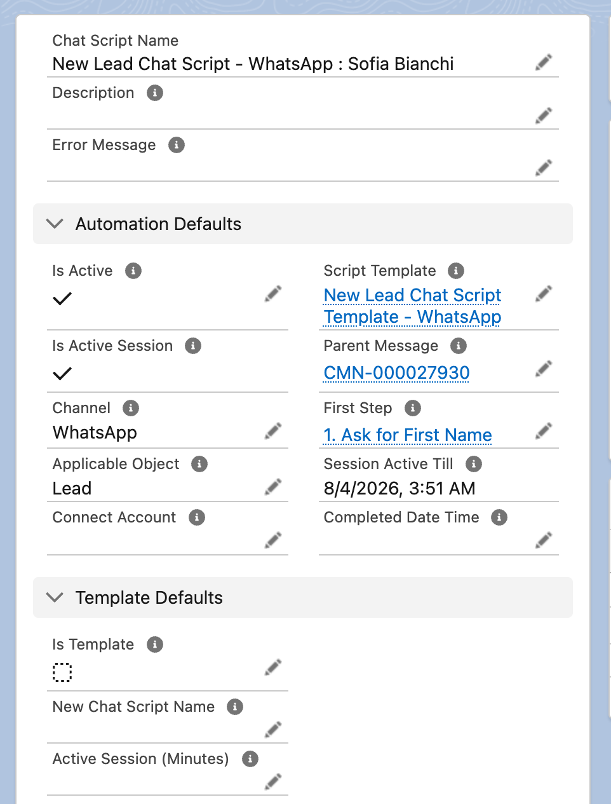Select the WhatsApp channel value
This screenshot has width=611, height=804.
click(x=95, y=432)
